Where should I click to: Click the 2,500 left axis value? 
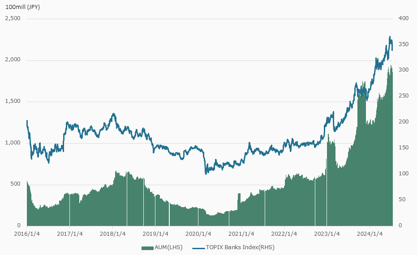click(13, 18)
